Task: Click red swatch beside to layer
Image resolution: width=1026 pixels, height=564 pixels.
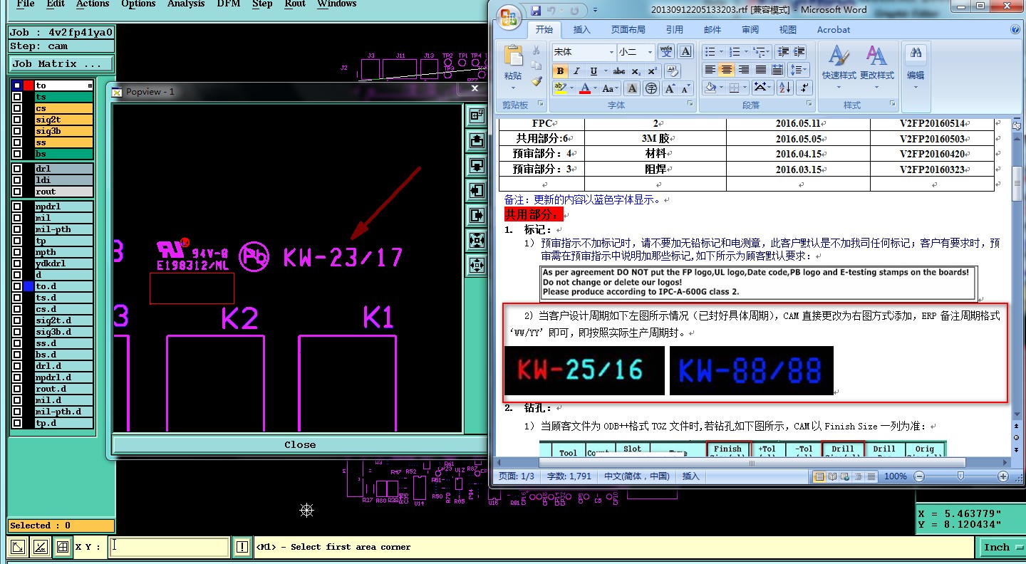Action: [28, 85]
